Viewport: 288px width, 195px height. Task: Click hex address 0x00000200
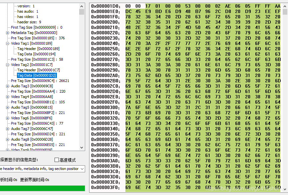click(x=106, y=22)
